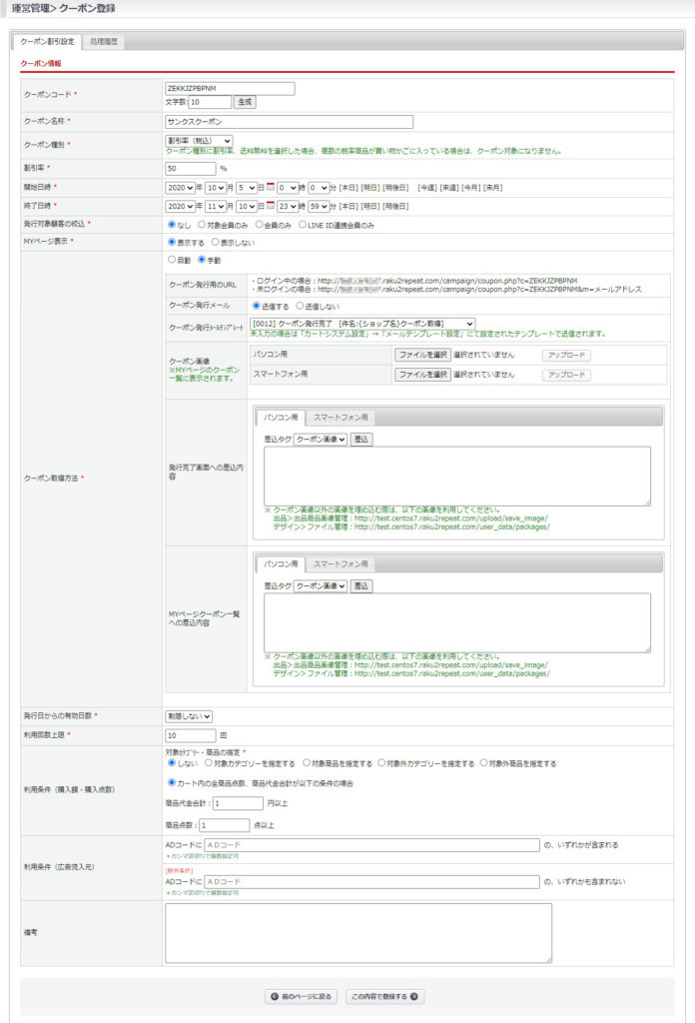Click [今週] link in 開始日時 row
The image size is (695, 1023).
point(427,188)
